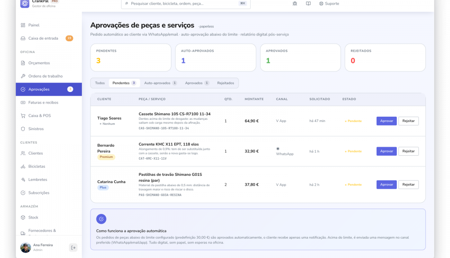Click the Caixa & POS cart icon
This screenshot has width=450, height=258.
[x=23, y=116]
